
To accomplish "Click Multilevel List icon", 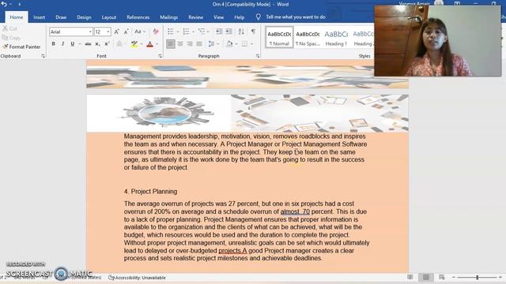I will (x=202, y=32).
